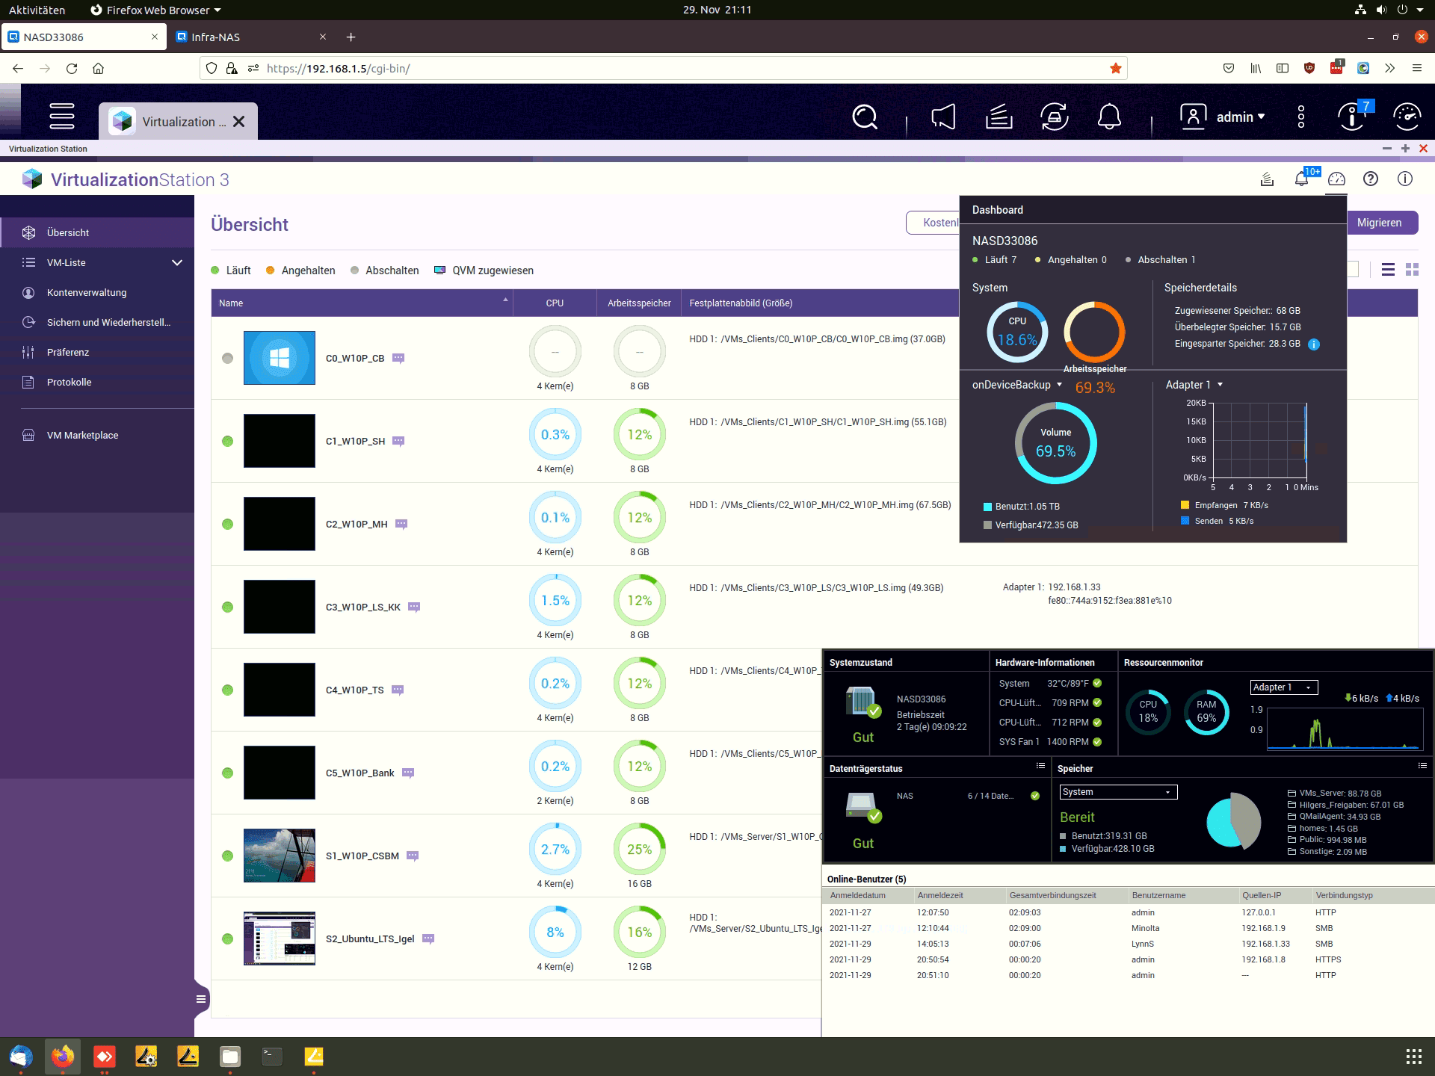
Task: Open external devices sync icon in QTS bar
Action: (1054, 117)
